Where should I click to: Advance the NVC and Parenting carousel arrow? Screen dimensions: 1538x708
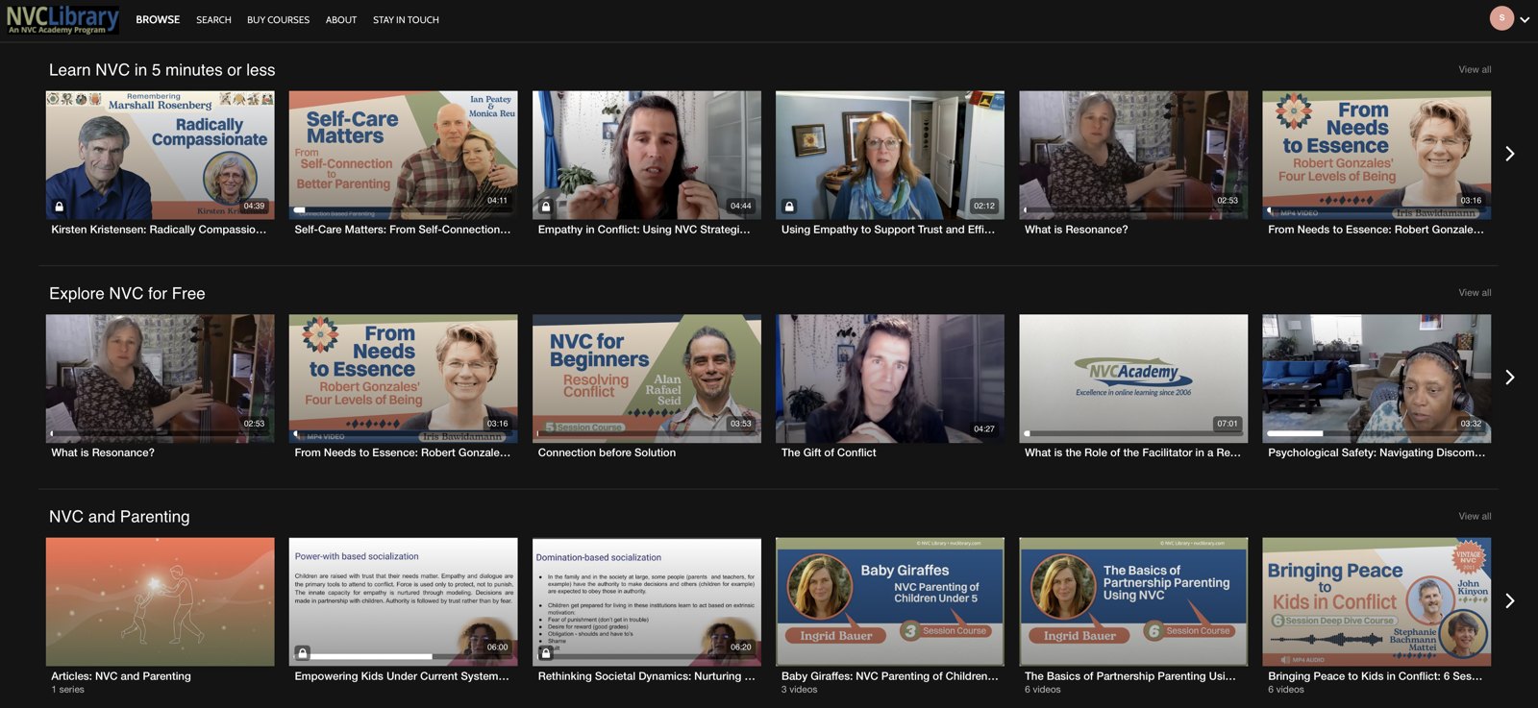[1509, 600]
